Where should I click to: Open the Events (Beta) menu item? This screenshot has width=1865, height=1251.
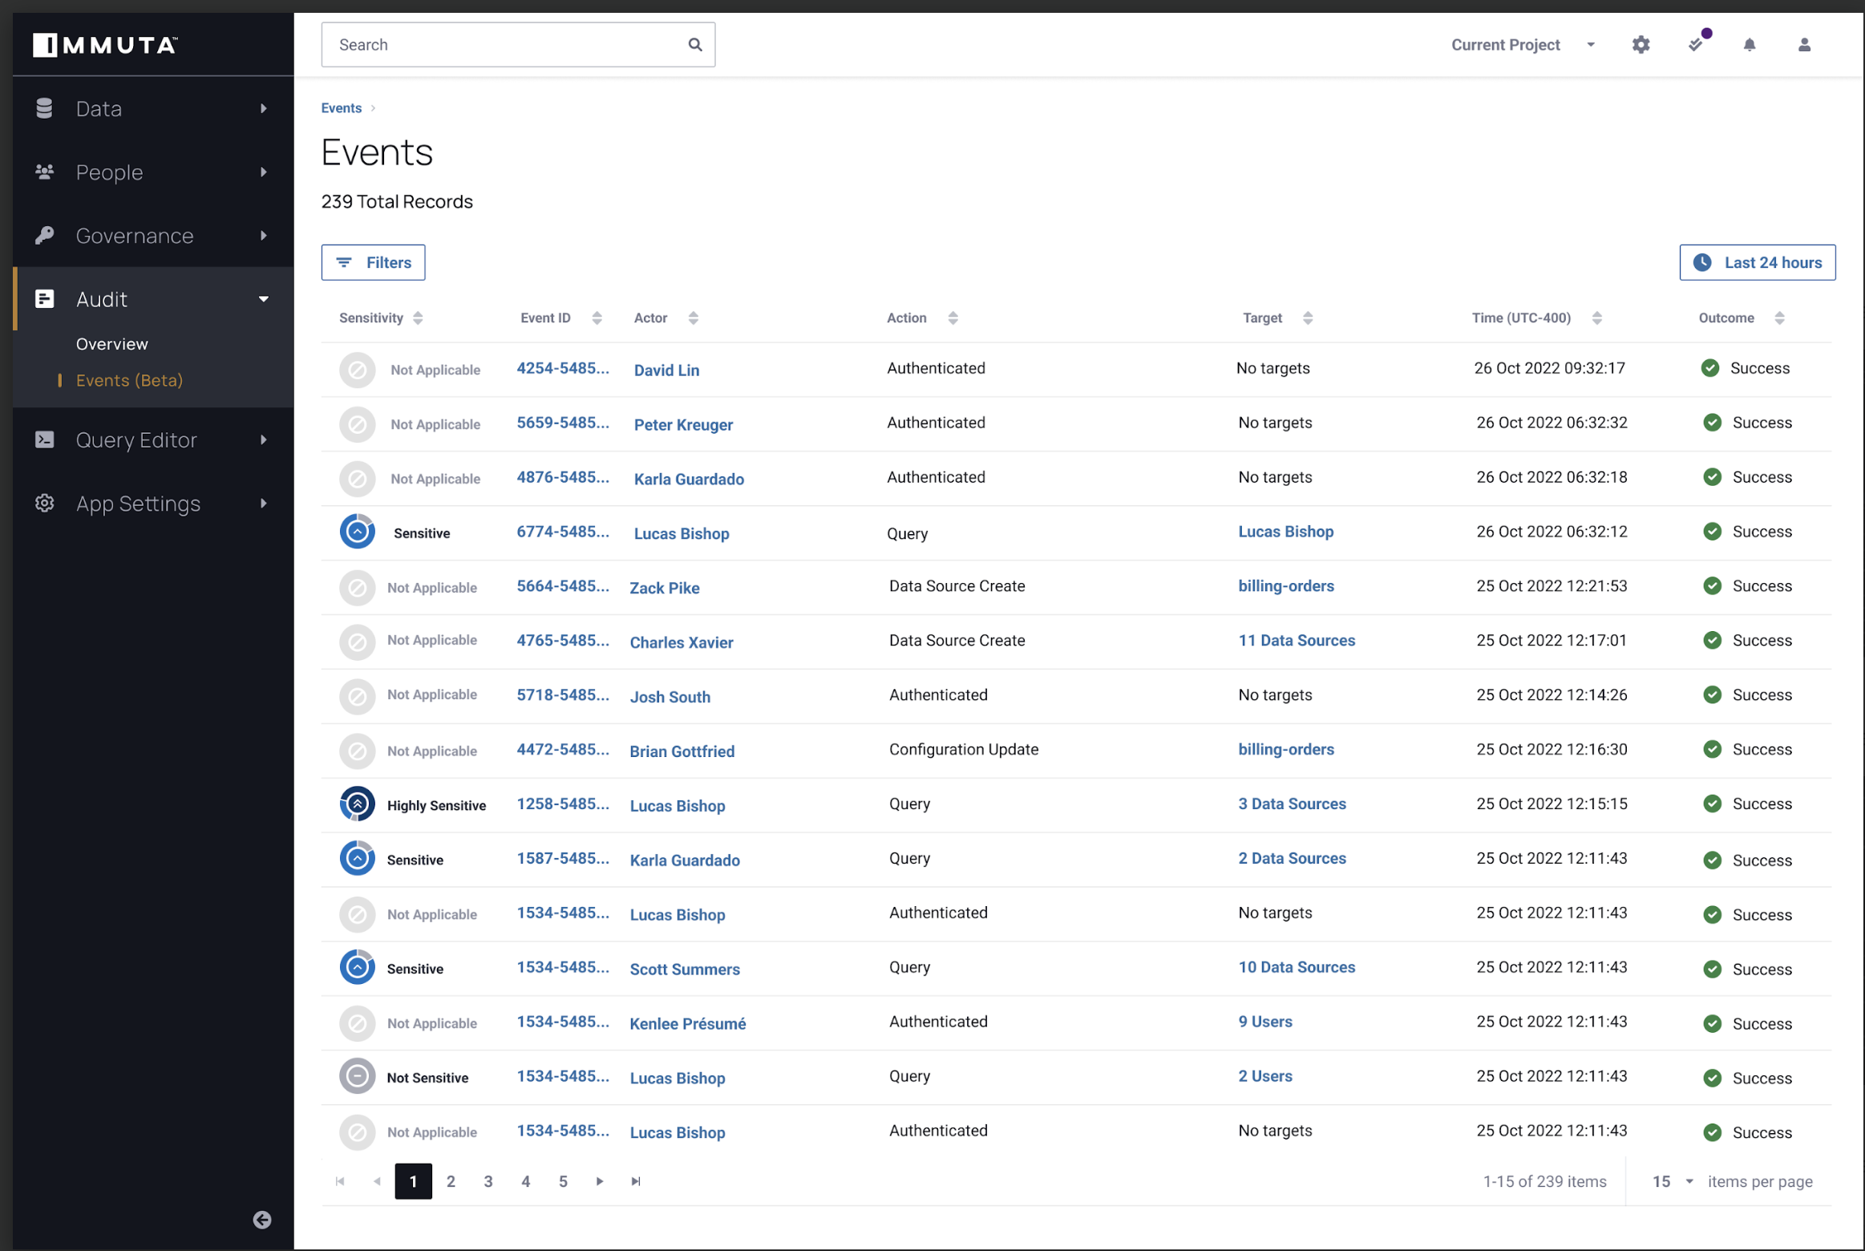[128, 379]
